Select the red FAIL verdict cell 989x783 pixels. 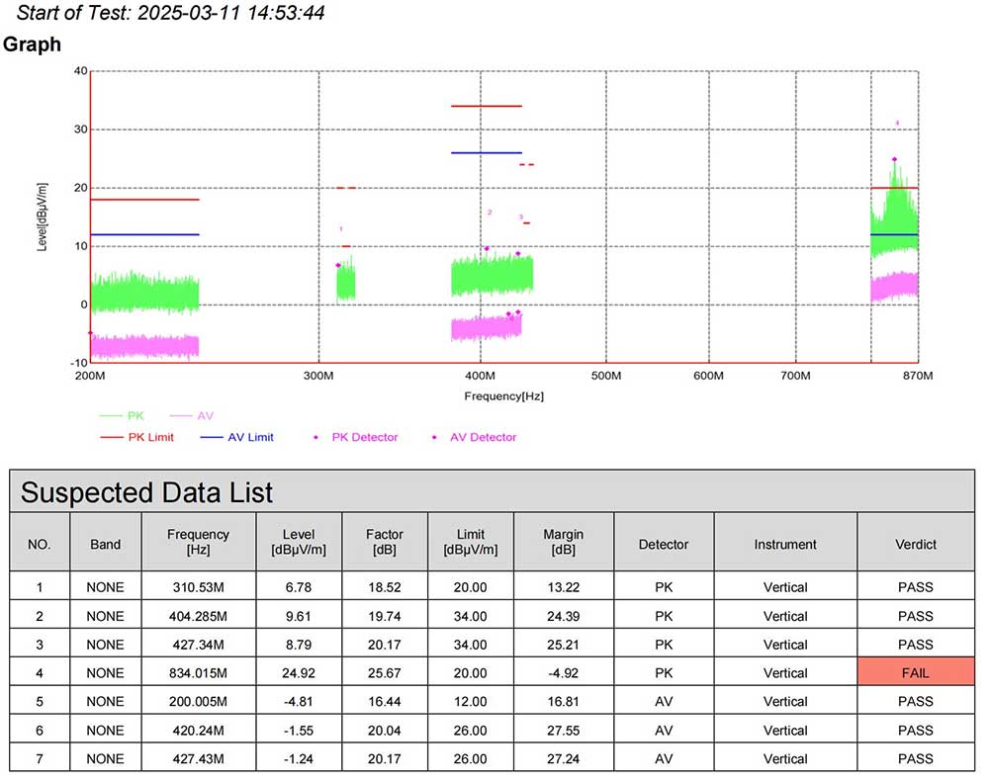tap(916, 672)
